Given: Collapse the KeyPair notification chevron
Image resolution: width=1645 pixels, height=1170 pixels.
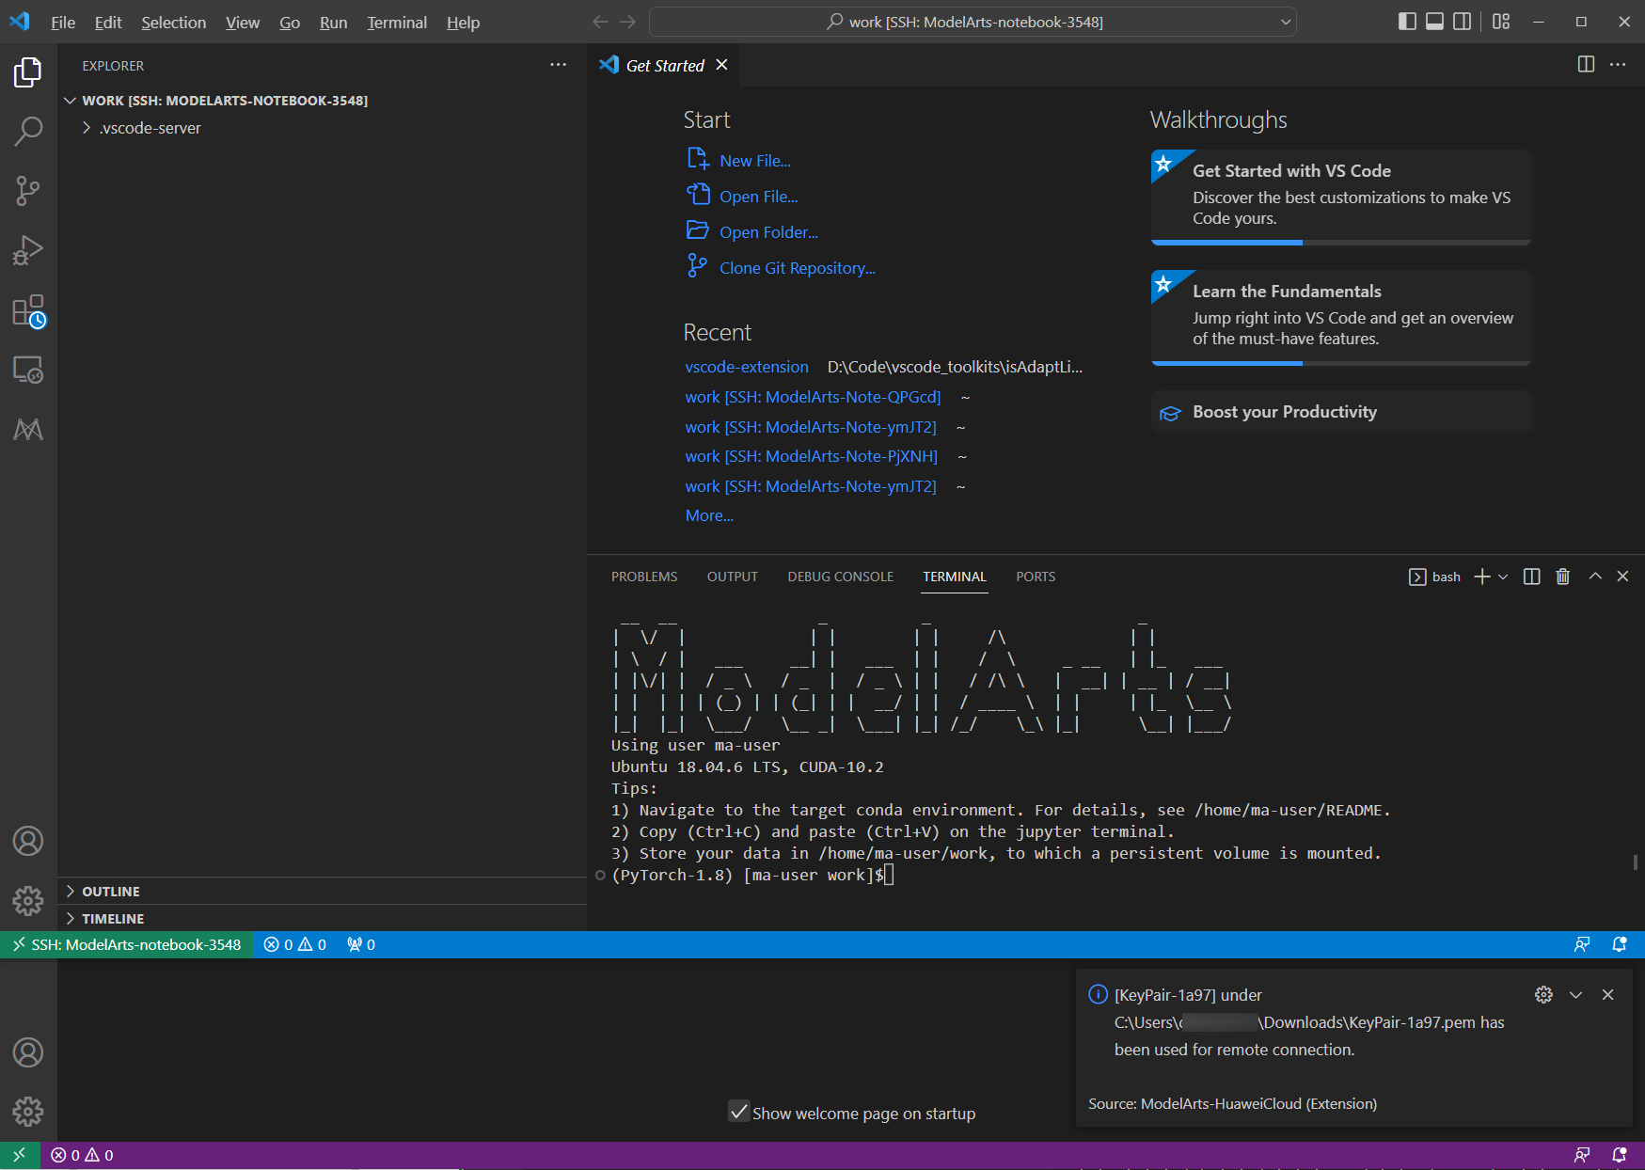Looking at the screenshot, I should pos(1575,994).
